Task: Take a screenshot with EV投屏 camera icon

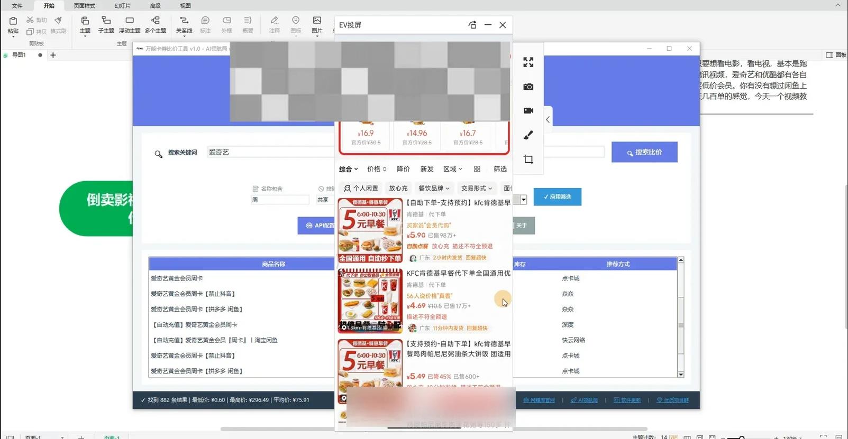Action: click(x=528, y=87)
